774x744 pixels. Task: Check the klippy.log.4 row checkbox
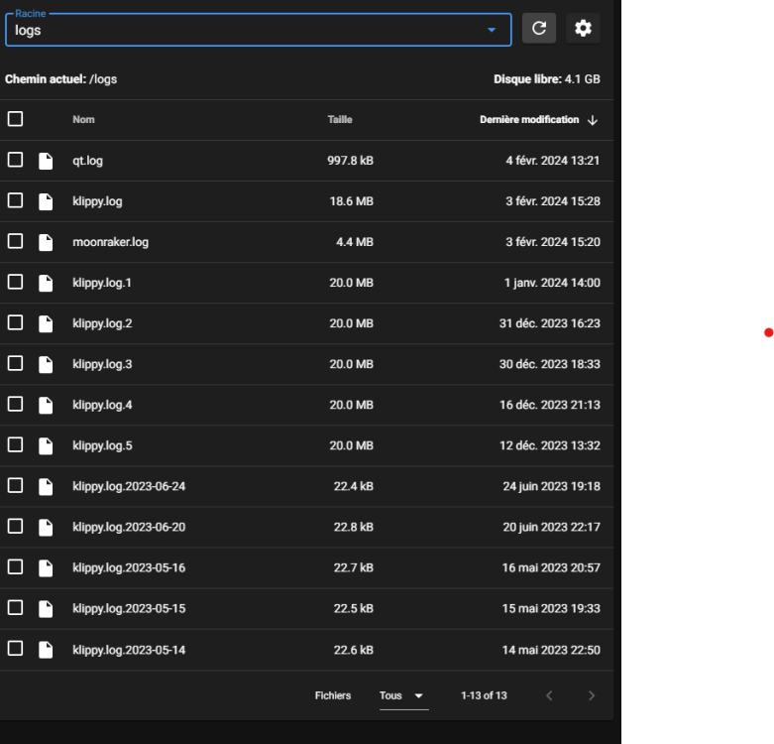(15, 404)
